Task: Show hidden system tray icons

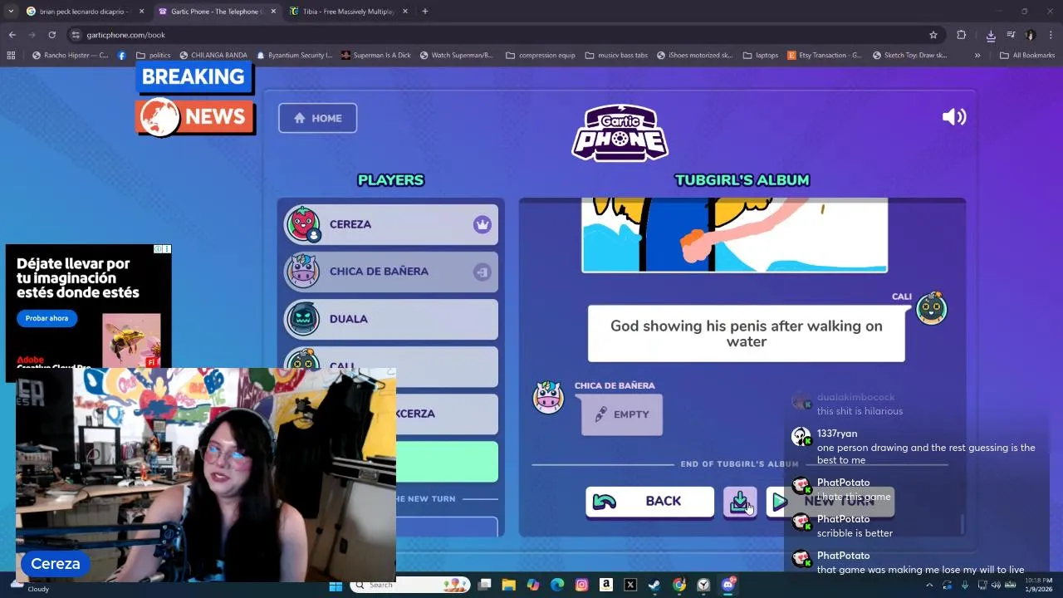Action: tap(929, 586)
